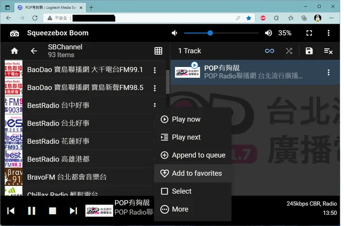344x226 pixels.
Task: Open browser favorites list
Action: 291,18
